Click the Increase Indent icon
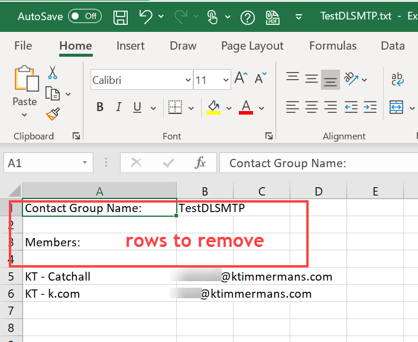The width and height of the screenshot is (418, 342). pyautogui.click(x=370, y=107)
